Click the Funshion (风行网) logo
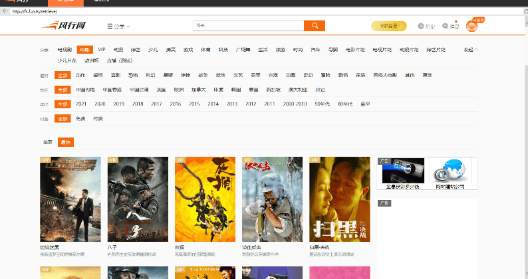Viewport: 528px width, 279px height. [x=64, y=26]
